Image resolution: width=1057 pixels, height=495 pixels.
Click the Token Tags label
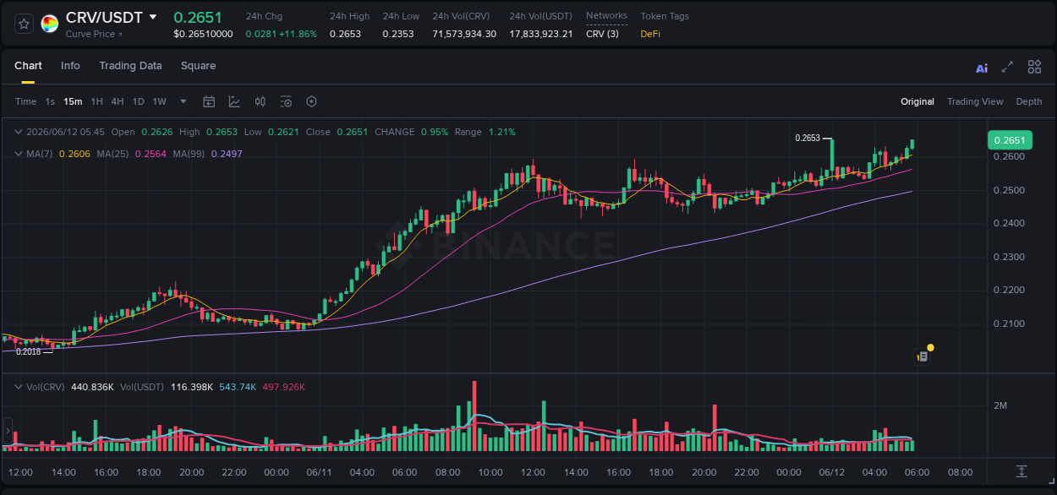tap(665, 16)
